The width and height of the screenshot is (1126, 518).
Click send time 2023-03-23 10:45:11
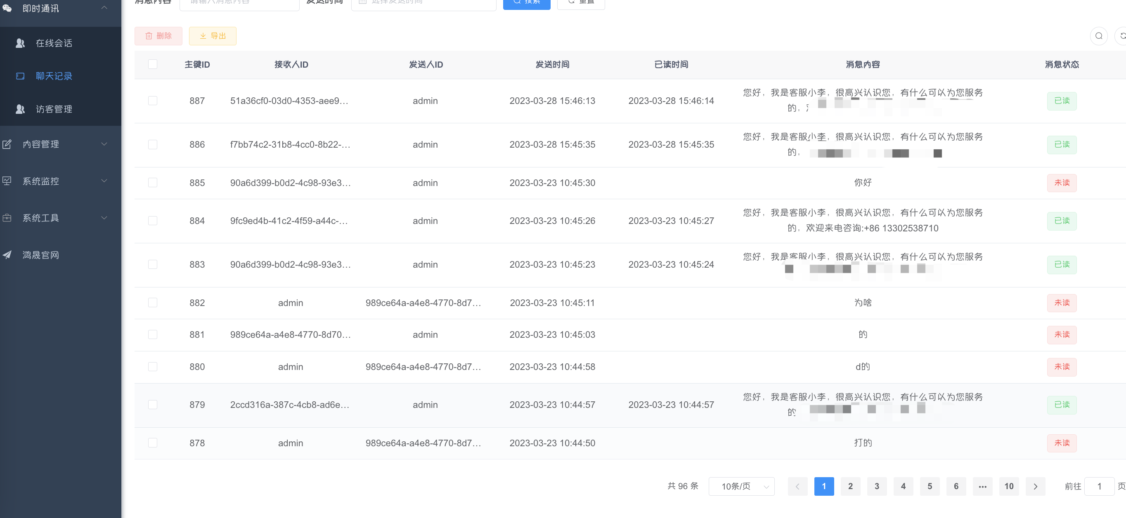pyautogui.click(x=552, y=303)
